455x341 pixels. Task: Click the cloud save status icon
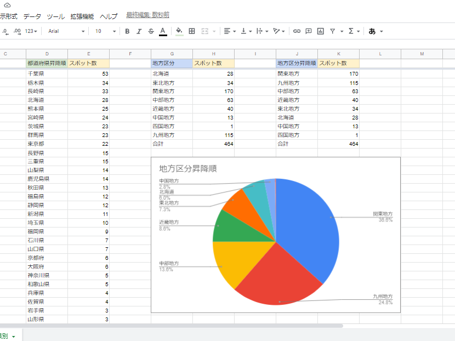click(x=7, y=5)
